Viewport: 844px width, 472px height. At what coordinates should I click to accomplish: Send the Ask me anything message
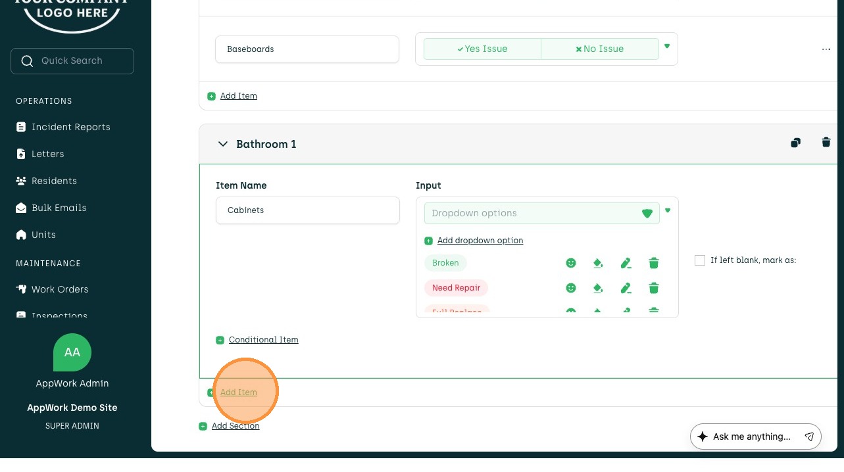point(809,437)
